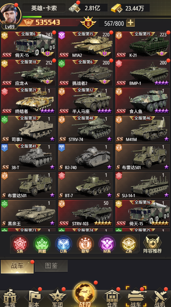Add gold bars with plus icon
The image size is (171, 307).
[117, 8]
